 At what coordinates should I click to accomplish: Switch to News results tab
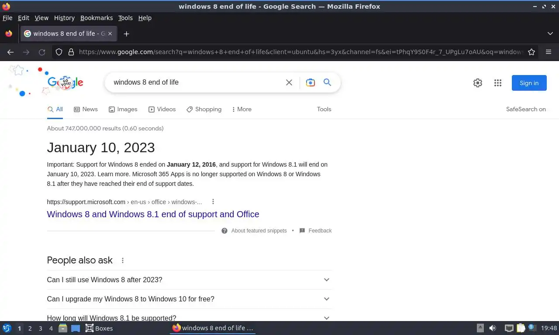86,109
